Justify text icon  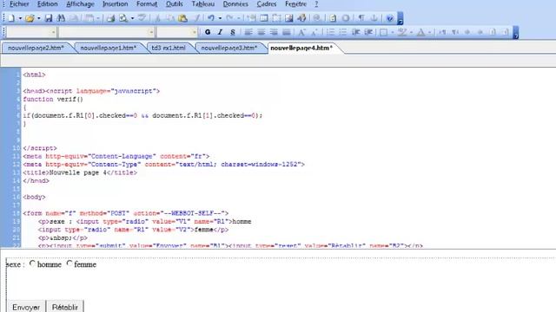point(287,32)
